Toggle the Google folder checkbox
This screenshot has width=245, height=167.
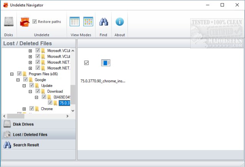[x=26, y=79]
